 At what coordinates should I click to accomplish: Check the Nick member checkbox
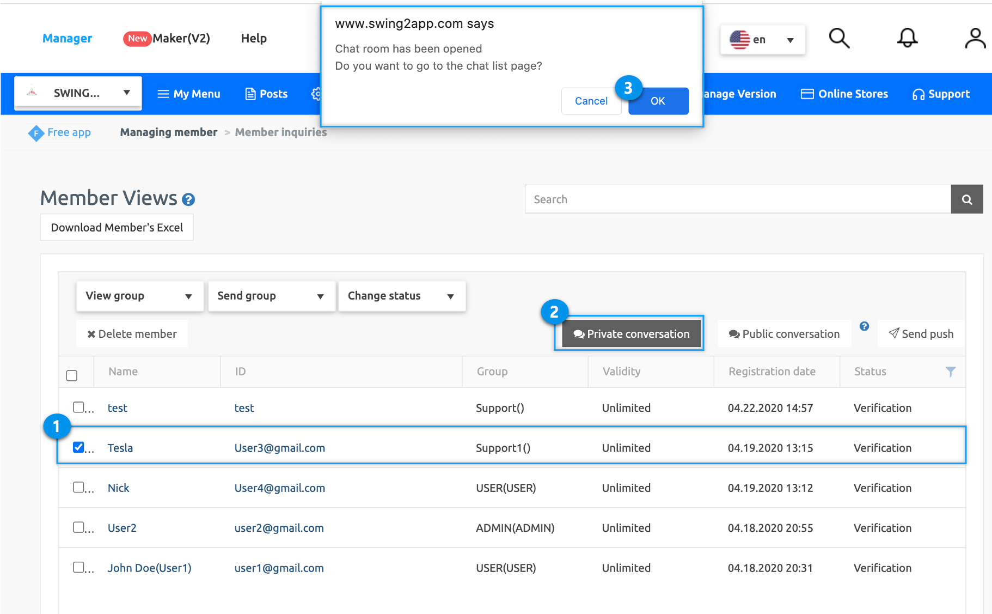[x=78, y=487]
